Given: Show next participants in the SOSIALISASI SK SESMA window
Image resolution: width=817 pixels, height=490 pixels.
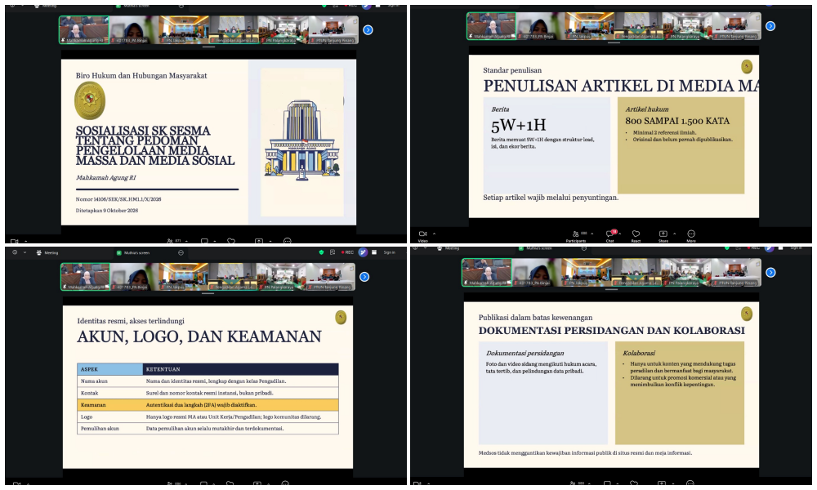Looking at the screenshot, I should (368, 30).
